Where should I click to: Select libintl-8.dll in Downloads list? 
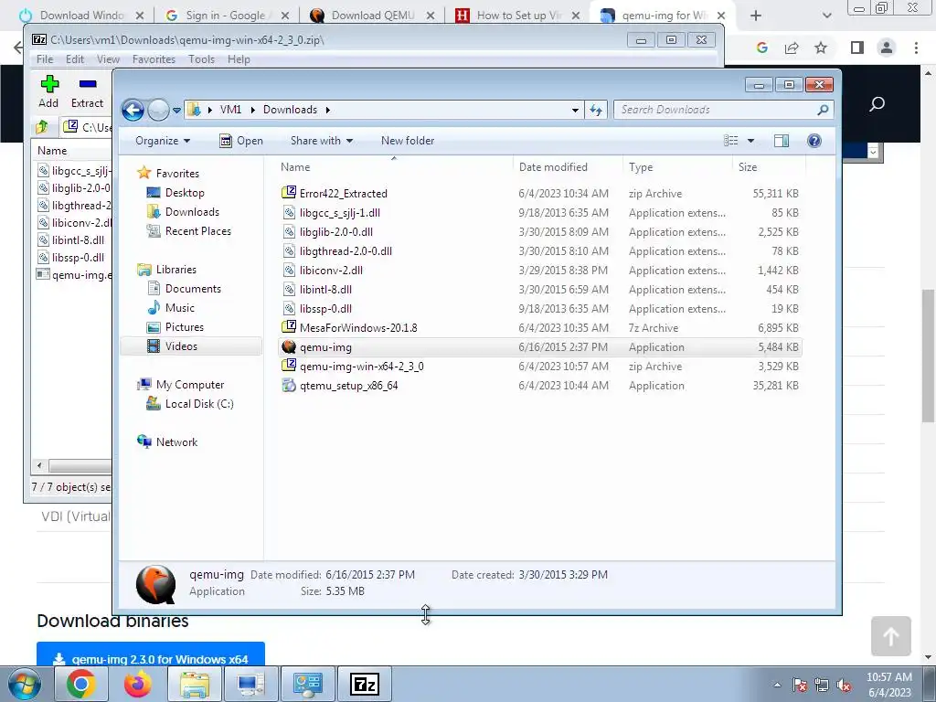coord(325,290)
